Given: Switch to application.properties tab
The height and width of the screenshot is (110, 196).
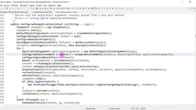Looking at the screenshot, I should pyautogui.click(x=42, y=12).
